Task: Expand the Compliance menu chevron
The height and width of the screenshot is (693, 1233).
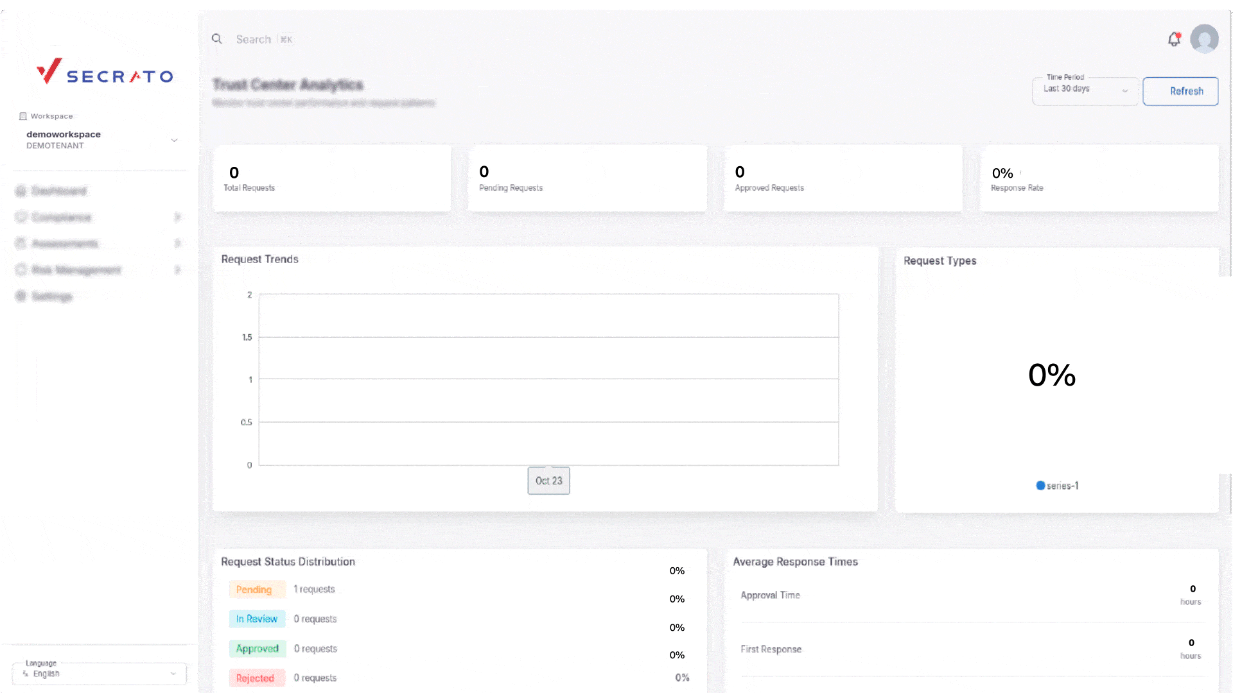Action: click(177, 218)
